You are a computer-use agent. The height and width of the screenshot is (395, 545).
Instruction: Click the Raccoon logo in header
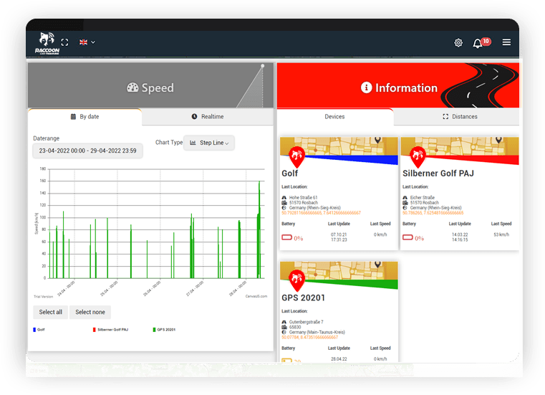(47, 42)
